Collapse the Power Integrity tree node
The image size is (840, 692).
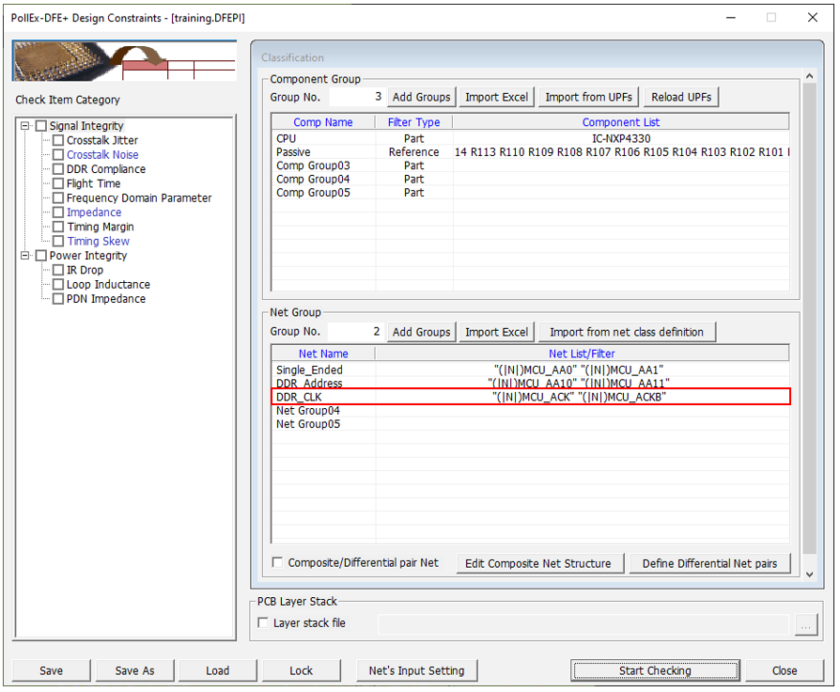coord(25,256)
